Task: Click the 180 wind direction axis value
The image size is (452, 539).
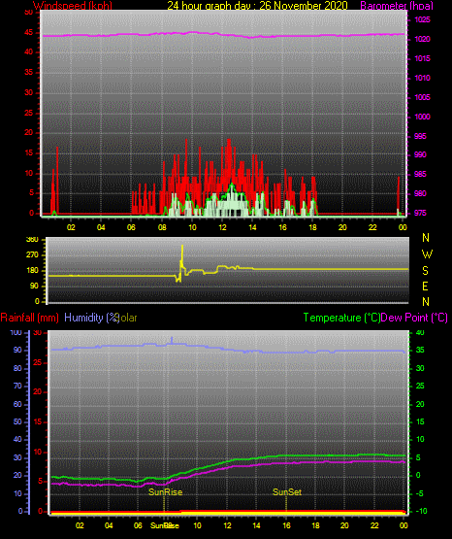Action: pyautogui.click(x=32, y=271)
